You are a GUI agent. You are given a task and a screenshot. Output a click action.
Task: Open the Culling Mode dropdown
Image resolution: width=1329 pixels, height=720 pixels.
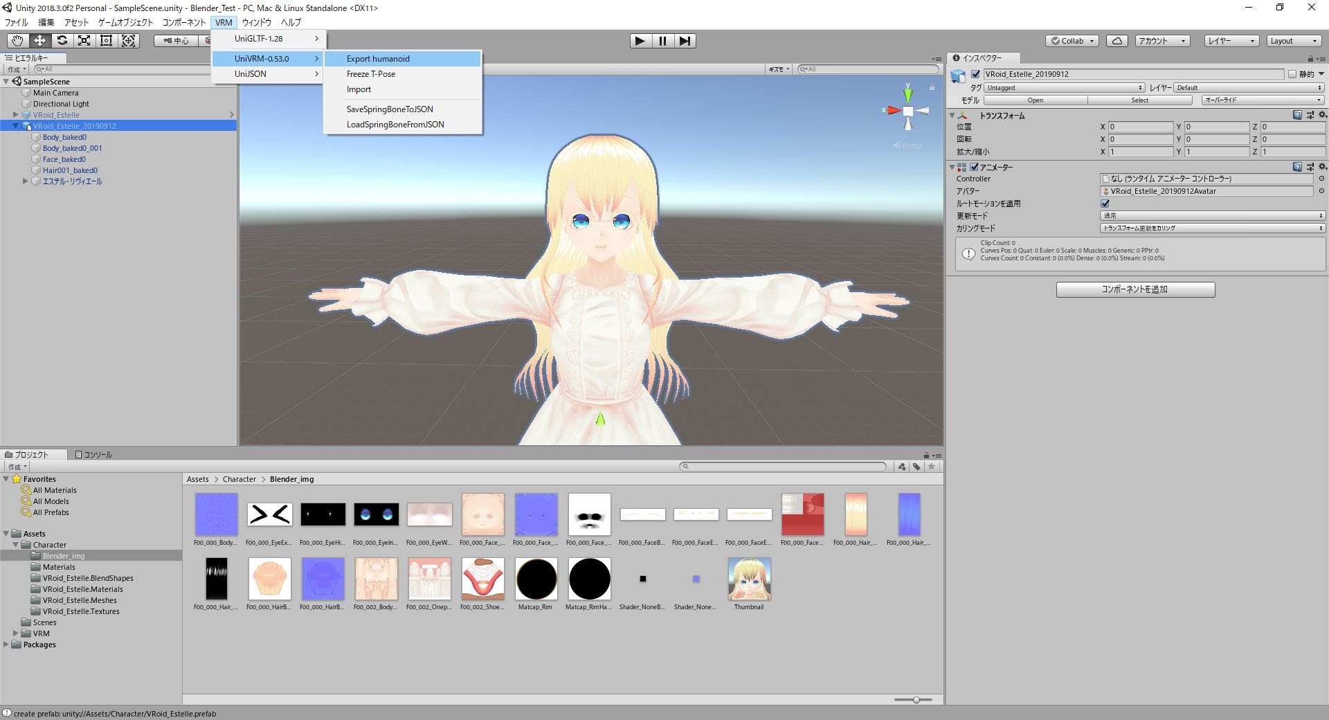pos(1212,228)
